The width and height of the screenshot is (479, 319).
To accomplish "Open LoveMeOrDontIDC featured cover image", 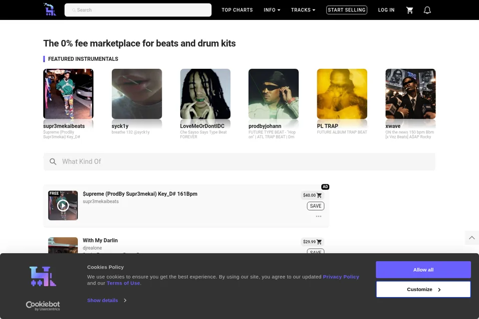I will pos(205,94).
